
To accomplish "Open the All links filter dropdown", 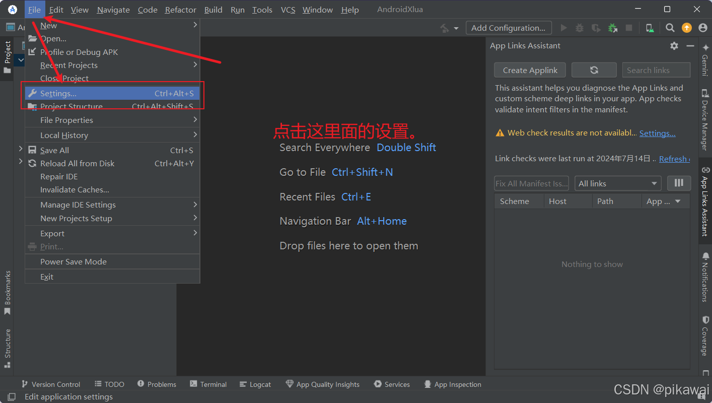I will [x=618, y=183].
